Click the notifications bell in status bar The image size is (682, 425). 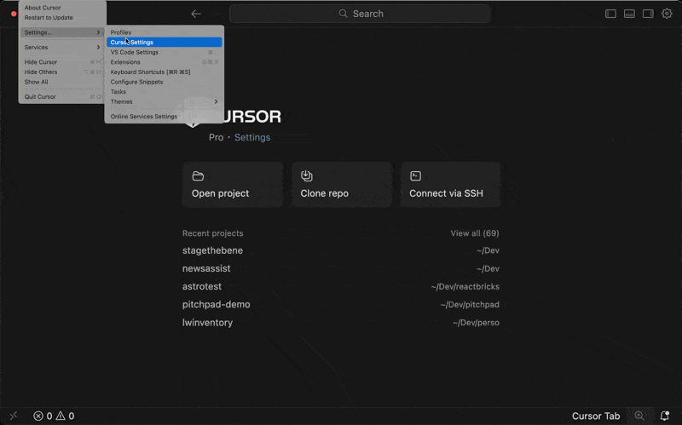(665, 416)
